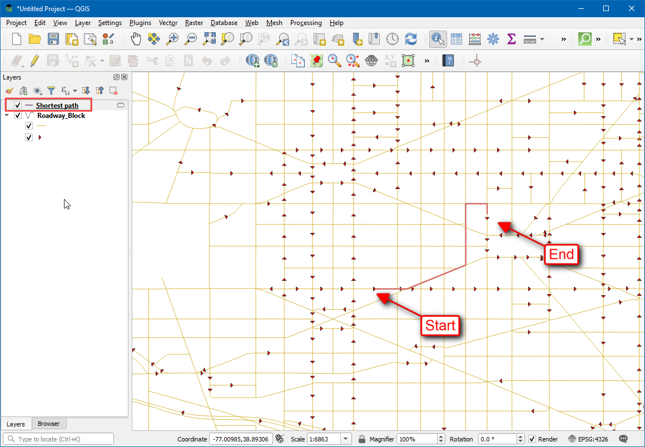Open filter legend funnel icon in Layers
Image resolution: width=645 pixels, height=447 pixels.
click(x=51, y=90)
